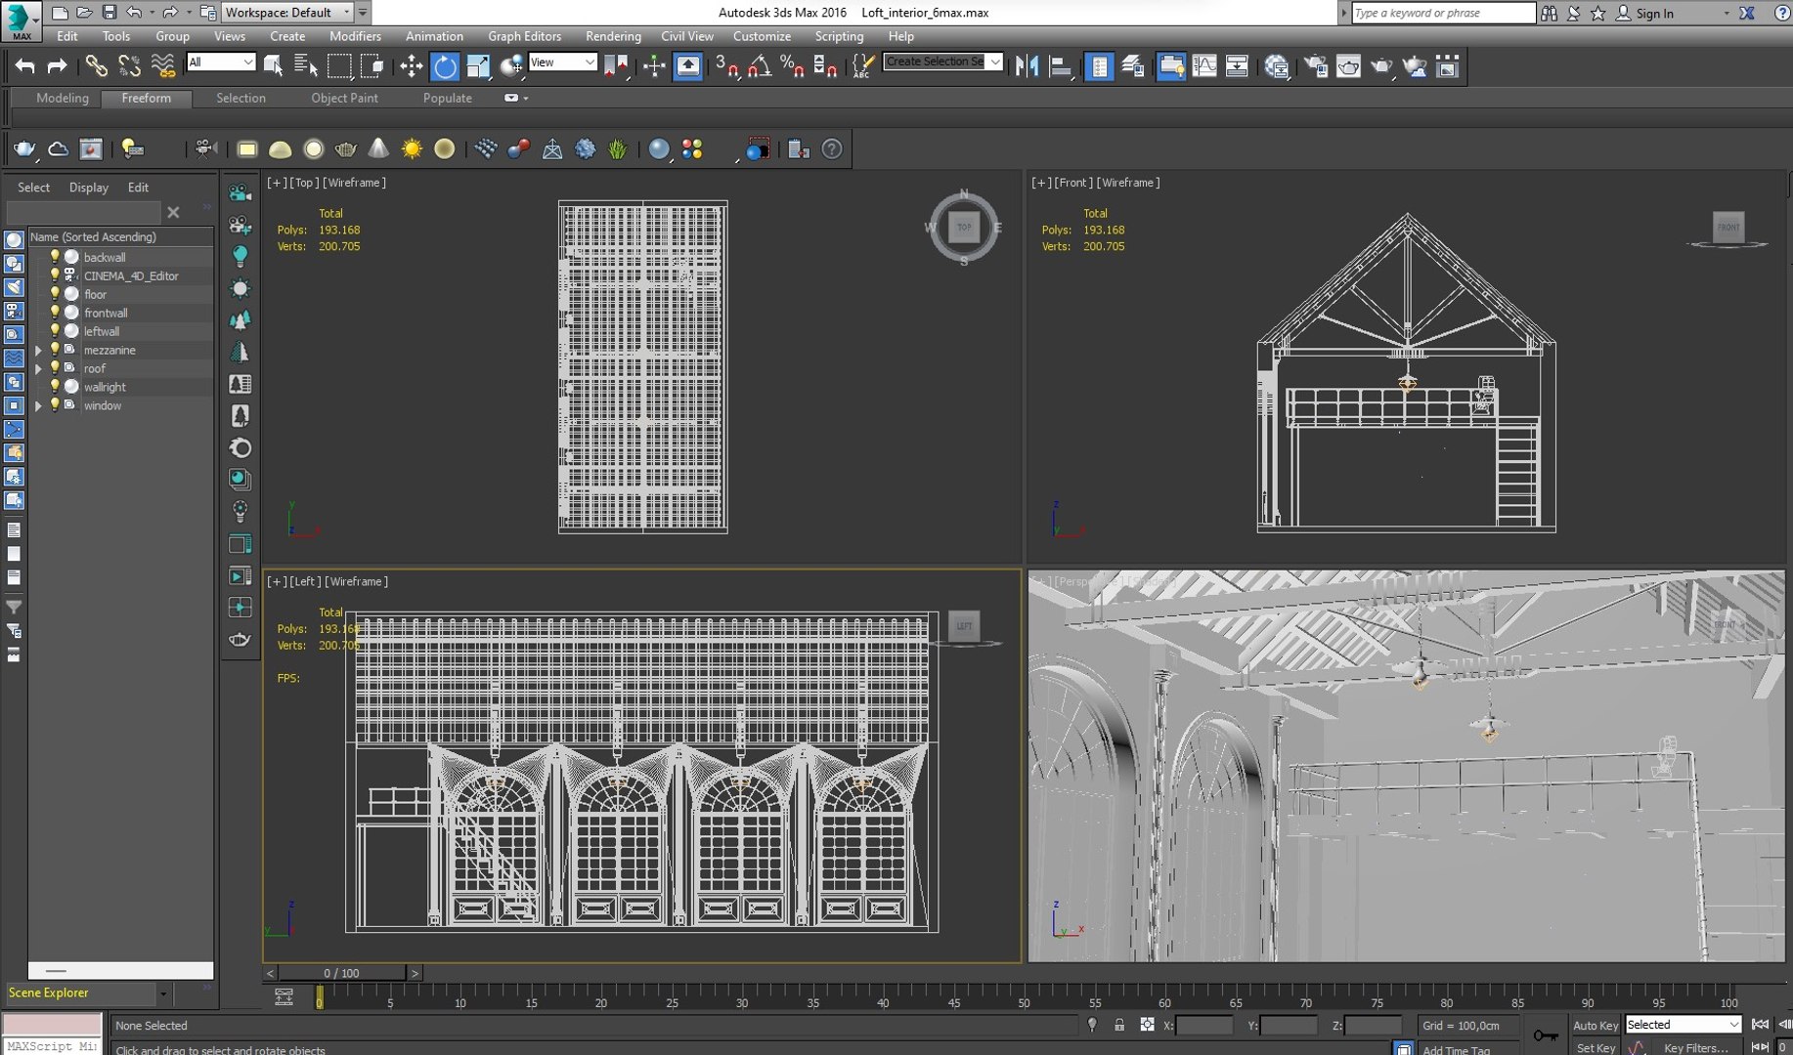This screenshot has width=1793, height=1055.
Task: Toggle Angle Snap
Action: click(760, 66)
